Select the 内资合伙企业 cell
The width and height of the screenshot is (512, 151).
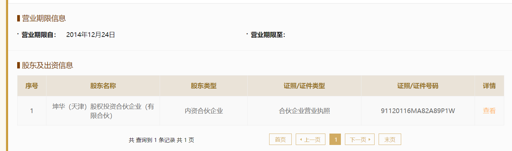pyautogui.click(x=203, y=111)
